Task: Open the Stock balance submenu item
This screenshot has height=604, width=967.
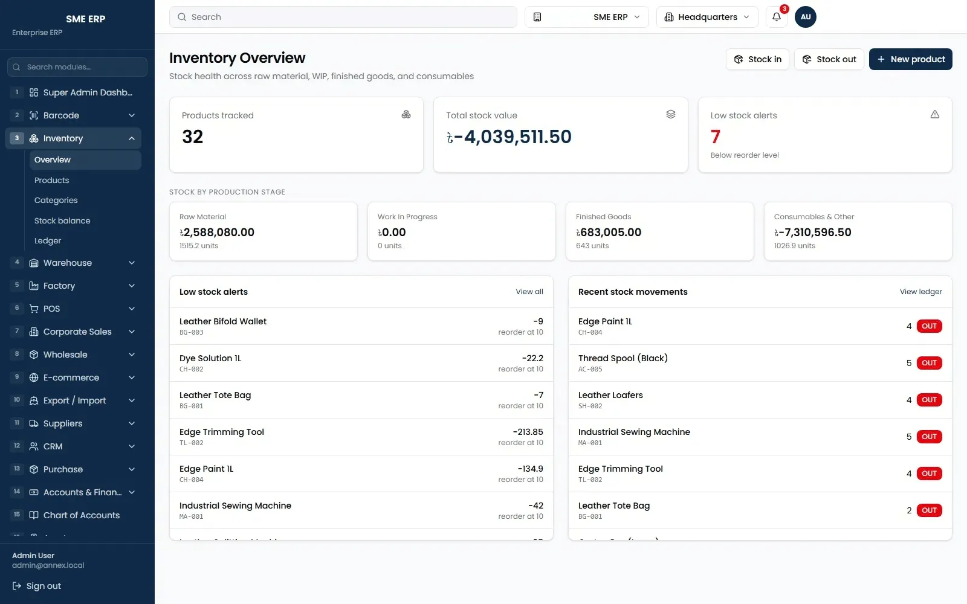Action: tap(85, 220)
